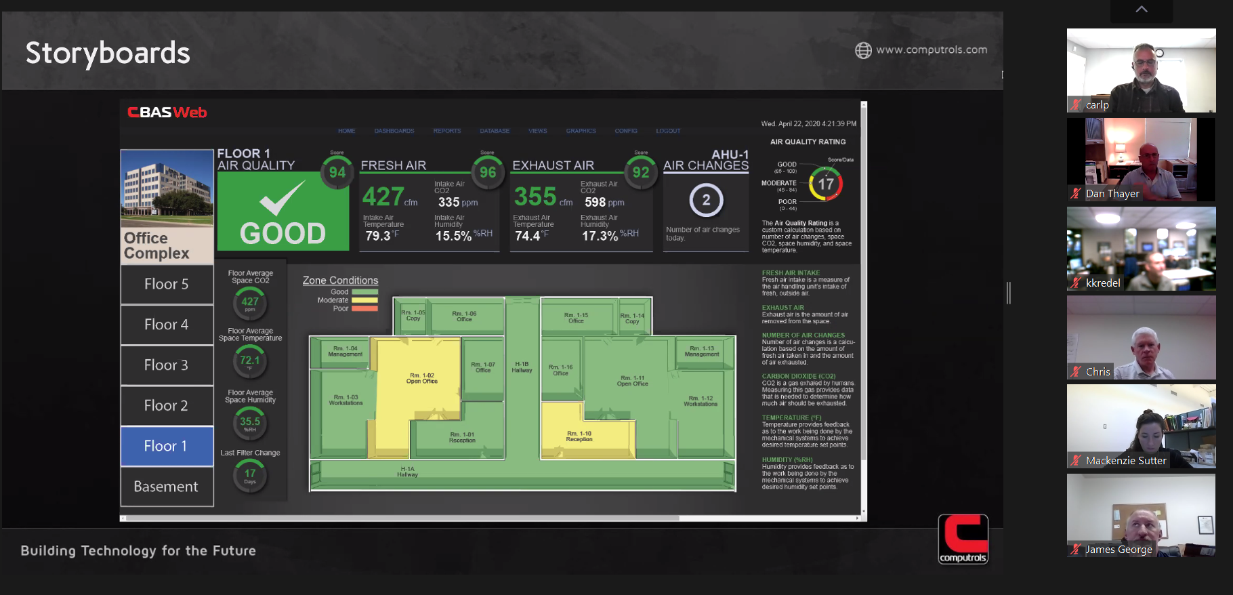The width and height of the screenshot is (1233, 595).
Task: Open the REPORTS menu item
Action: click(447, 131)
